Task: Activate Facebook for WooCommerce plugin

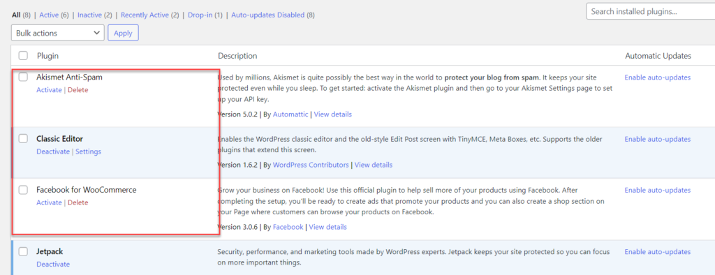Action: 49,202
